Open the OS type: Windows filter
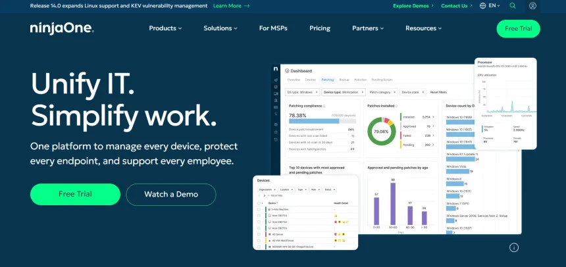The image size is (566, 267). pyautogui.click(x=303, y=92)
